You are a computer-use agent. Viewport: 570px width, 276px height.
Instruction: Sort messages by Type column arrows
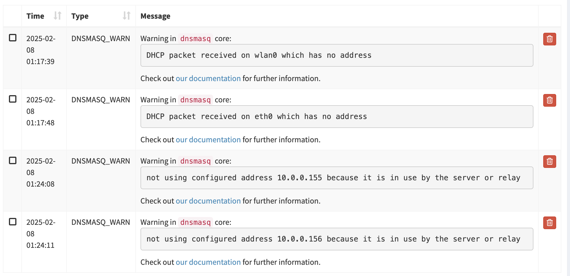127,16
